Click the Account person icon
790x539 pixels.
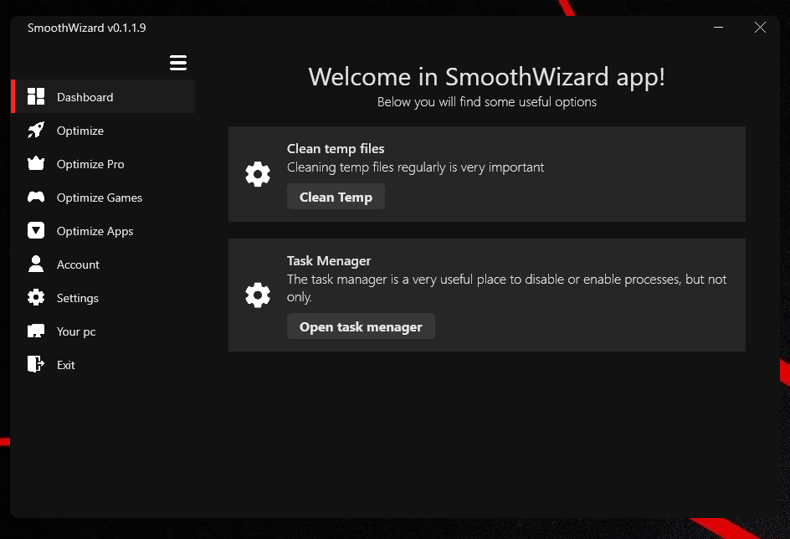point(36,264)
